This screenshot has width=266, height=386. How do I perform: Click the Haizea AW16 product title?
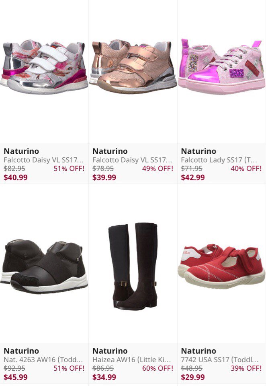click(x=132, y=360)
